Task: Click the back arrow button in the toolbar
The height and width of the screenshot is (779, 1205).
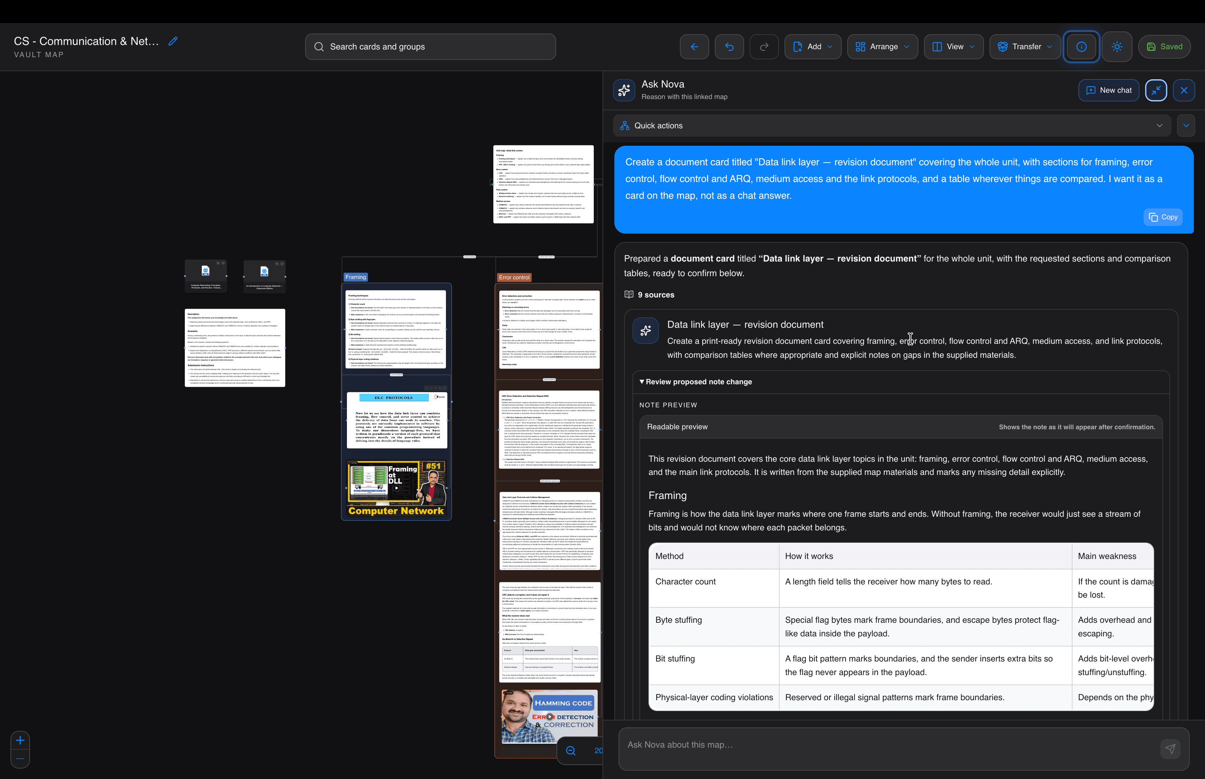Action: (x=694, y=46)
